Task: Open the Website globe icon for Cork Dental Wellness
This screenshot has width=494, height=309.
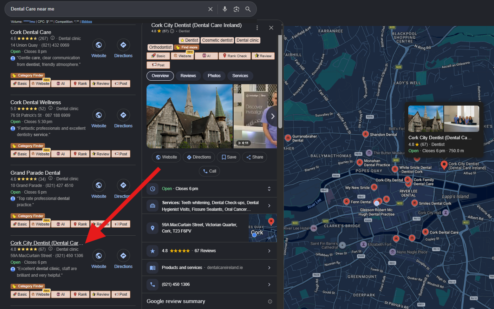Action: pos(99,115)
